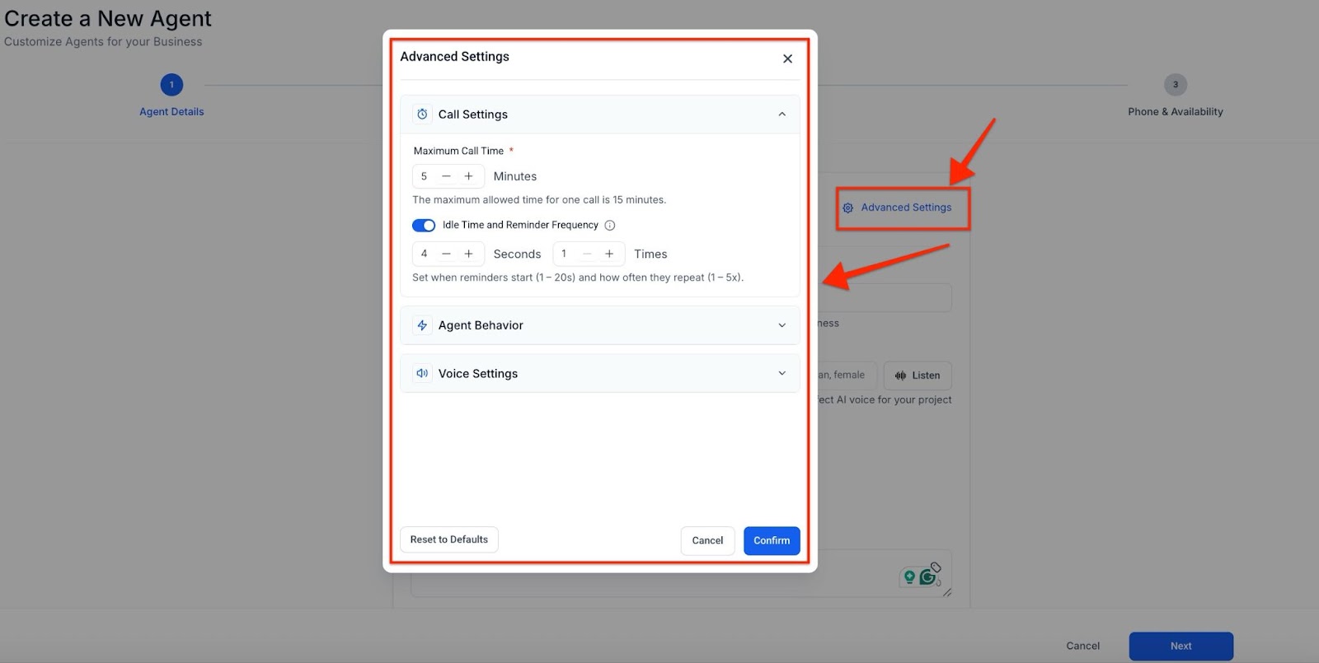Decrease Maximum Call Time with minus
This screenshot has height=663, width=1319.
click(446, 176)
